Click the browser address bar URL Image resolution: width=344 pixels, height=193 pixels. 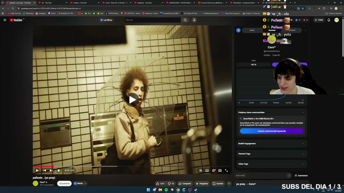[x=51, y=8]
